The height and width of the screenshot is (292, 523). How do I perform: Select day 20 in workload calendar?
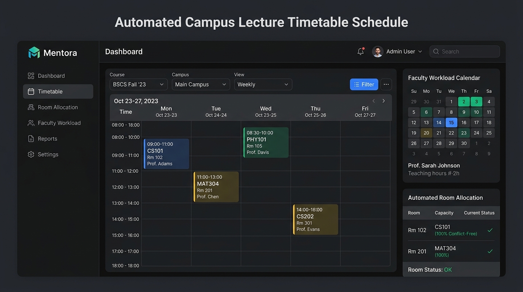[x=426, y=133]
